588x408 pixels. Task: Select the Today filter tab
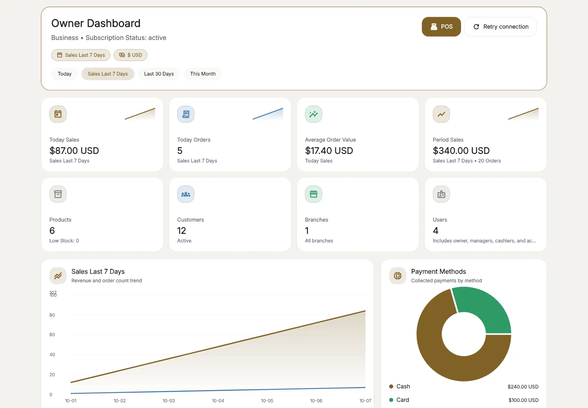pos(65,74)
